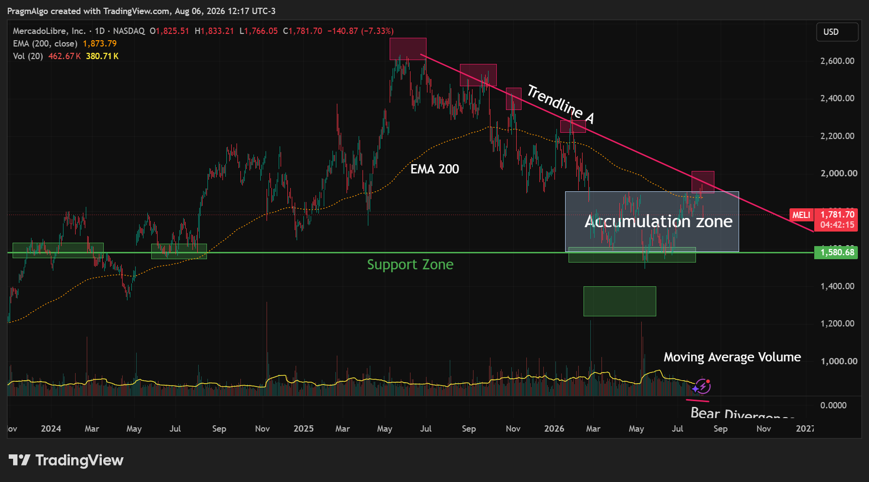Select the solid green rectangle below Accumulation zone
Screen dimensions: 869x482
(619, 301)
